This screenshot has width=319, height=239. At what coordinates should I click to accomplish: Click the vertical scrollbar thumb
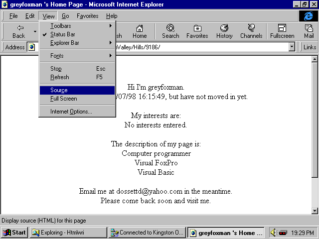[x=315, y=120]
